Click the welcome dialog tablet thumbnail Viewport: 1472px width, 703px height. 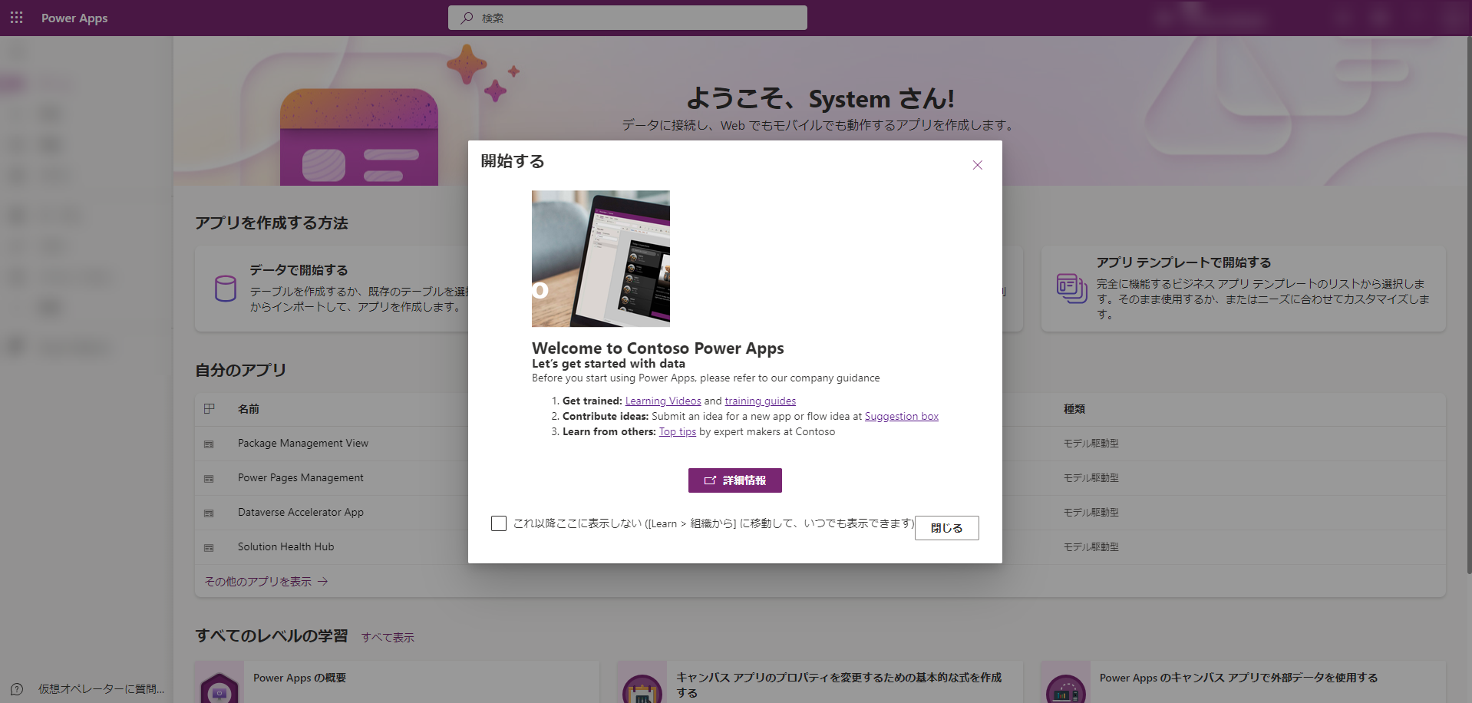coord(600,259)
